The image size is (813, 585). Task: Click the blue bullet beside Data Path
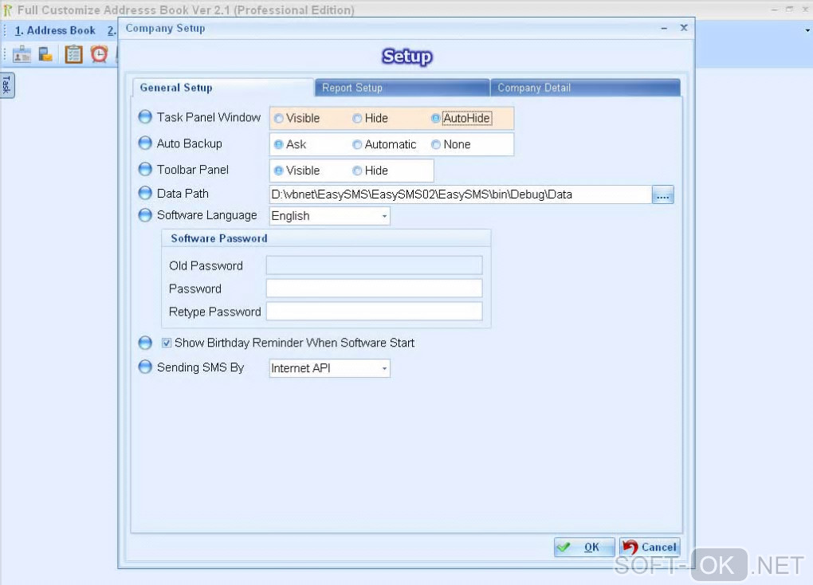pos(145,193)
